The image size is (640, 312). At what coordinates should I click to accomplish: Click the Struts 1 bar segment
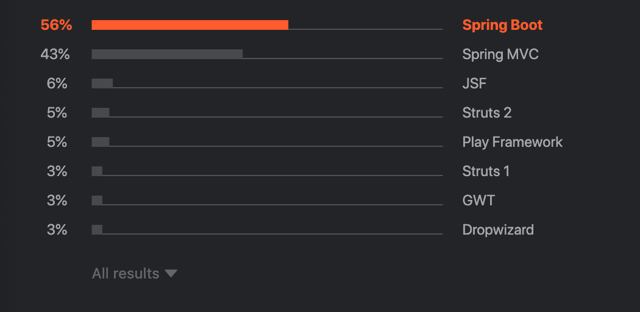pyautogui.click(x=97, y=171)
